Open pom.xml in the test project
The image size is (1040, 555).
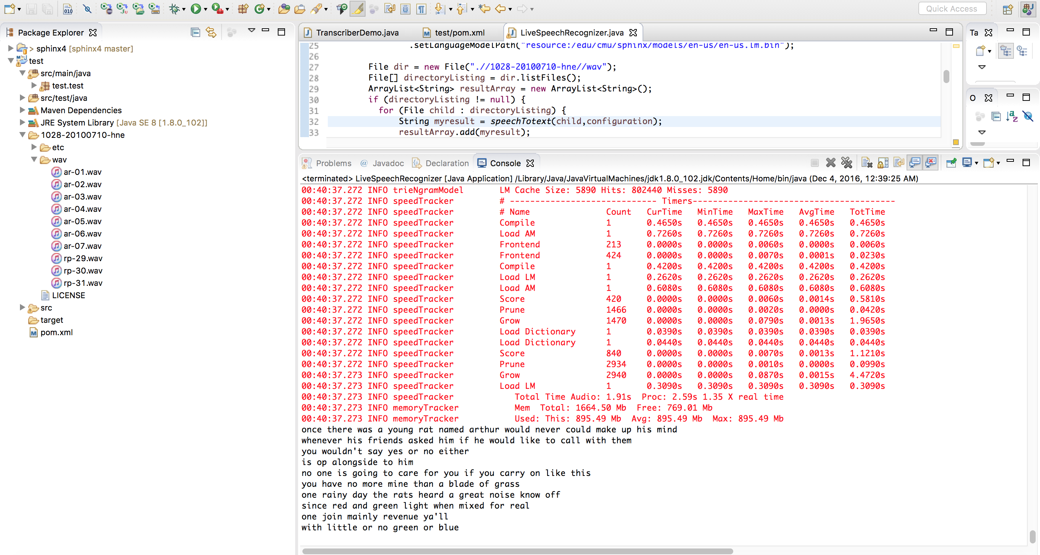pyautogui.click(x=56, y=332)
